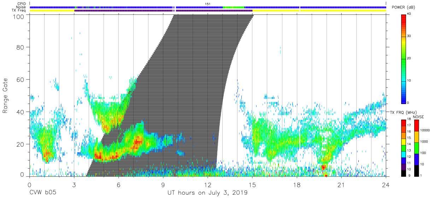Screen dimensions: 434x200
Task: Click the 21 tick on UT hours axis
Action: tap(341, 185)
